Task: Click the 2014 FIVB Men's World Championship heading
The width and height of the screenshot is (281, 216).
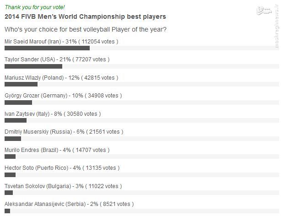Action: 85,17
